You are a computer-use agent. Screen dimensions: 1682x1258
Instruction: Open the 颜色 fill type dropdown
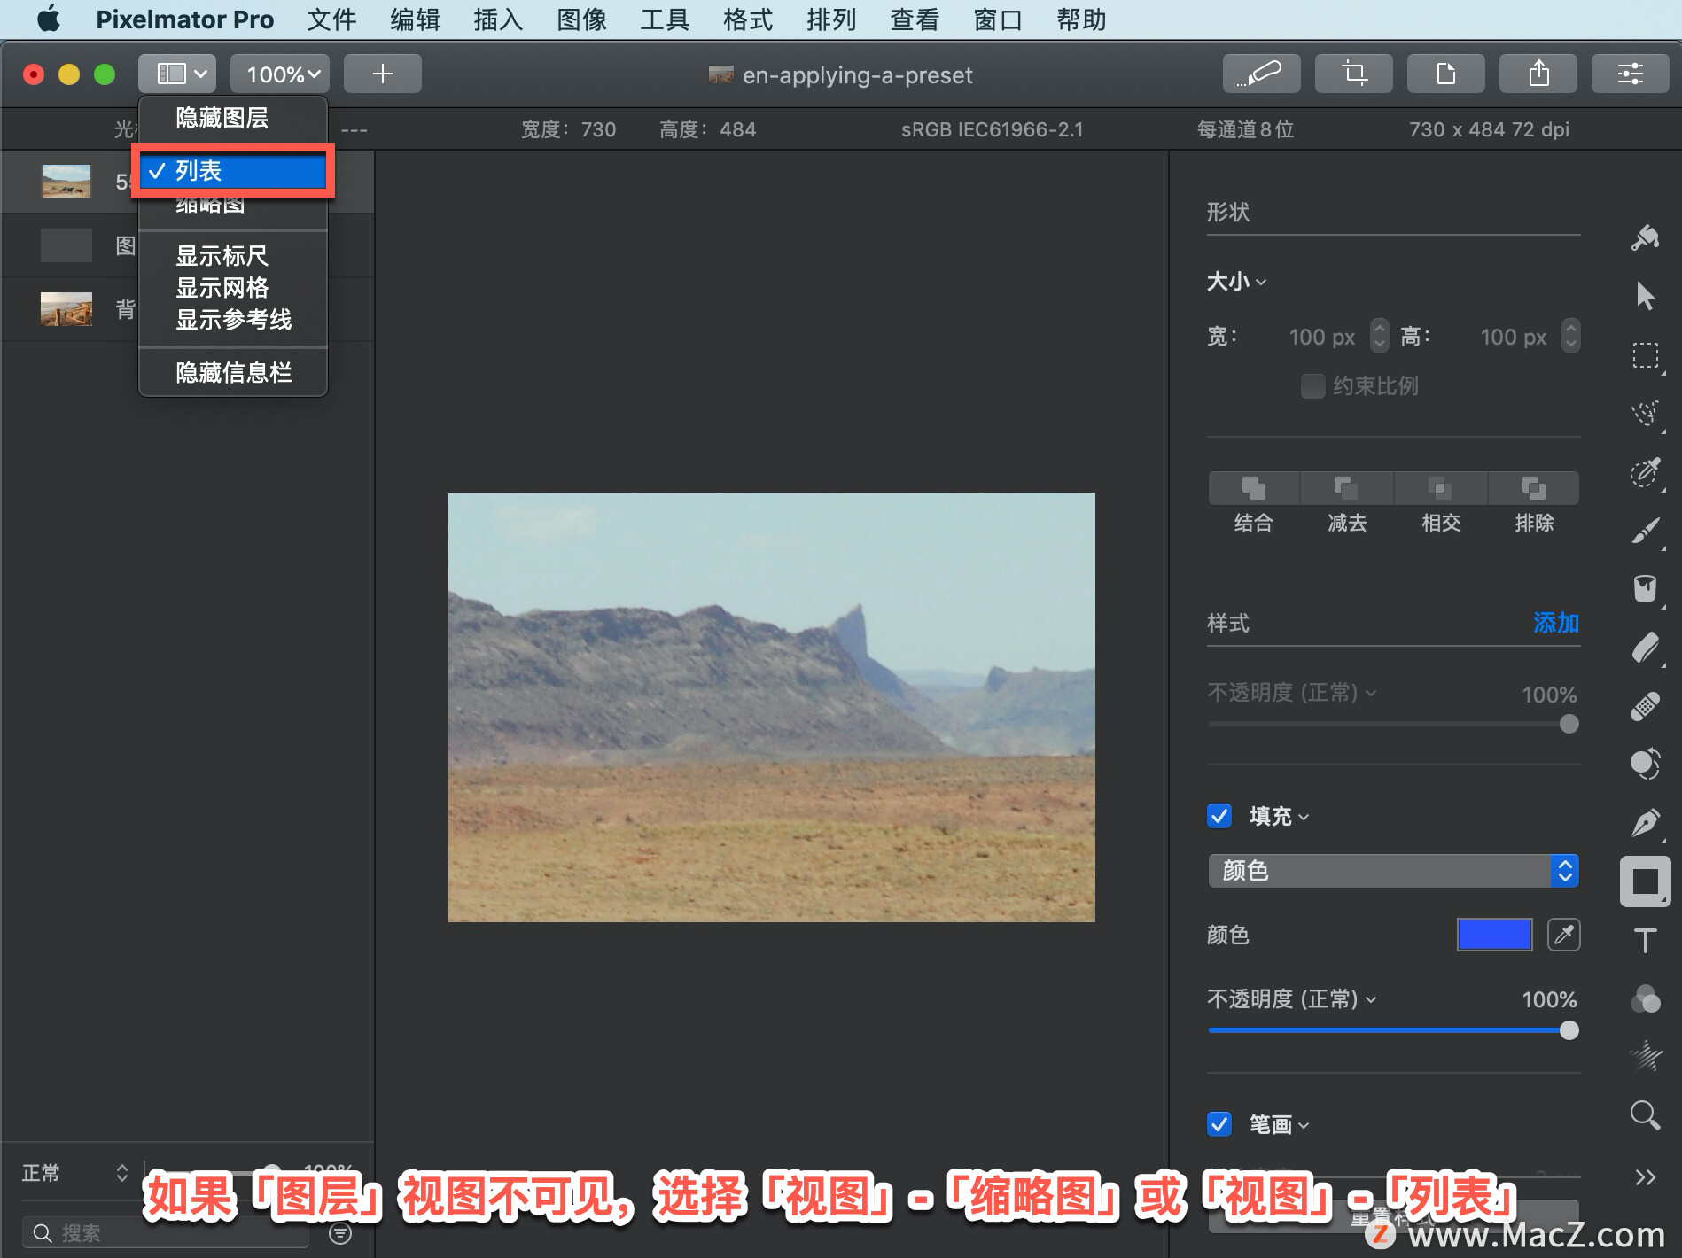pyautogui.click(x=1393, y=871)
